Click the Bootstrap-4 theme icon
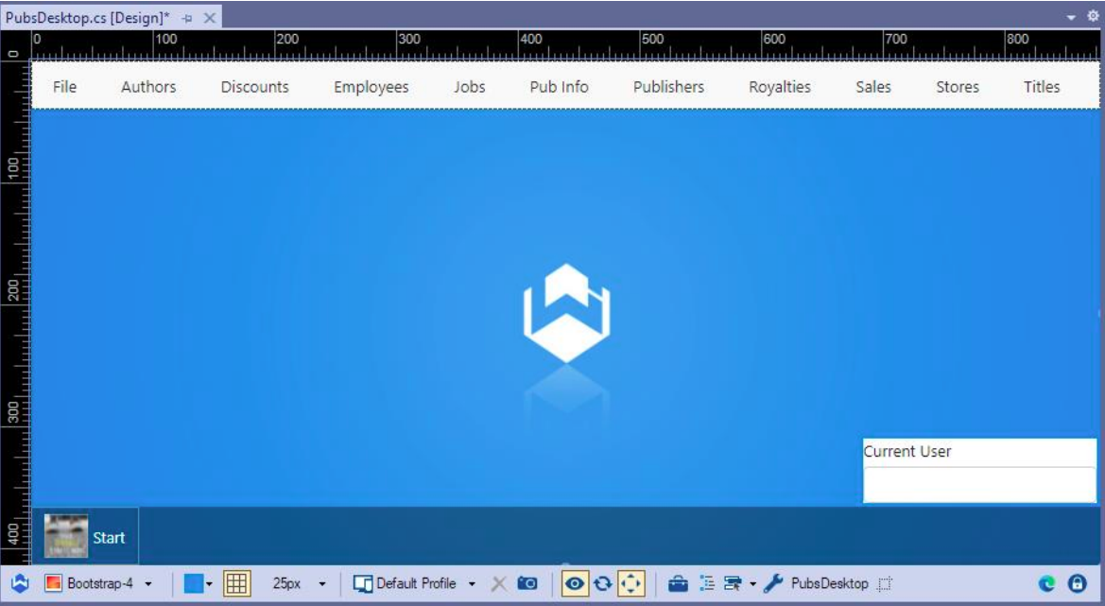 click(x=53, y=583)
